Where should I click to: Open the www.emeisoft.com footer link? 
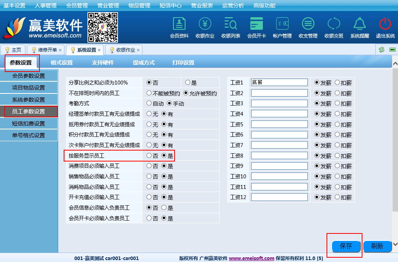[252, 258]
